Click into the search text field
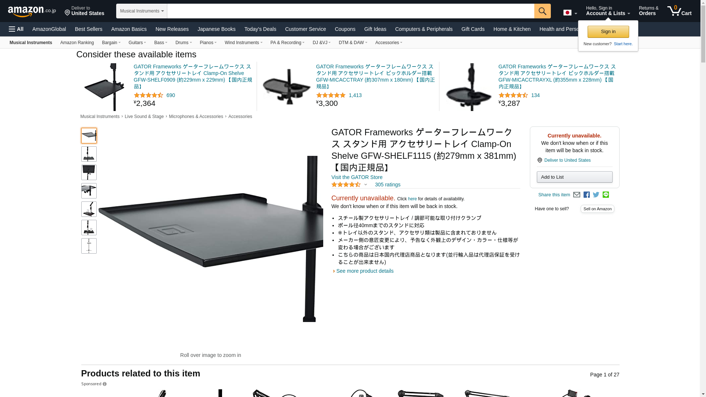The height and width of the screenshot is (397, 706). 350,11
